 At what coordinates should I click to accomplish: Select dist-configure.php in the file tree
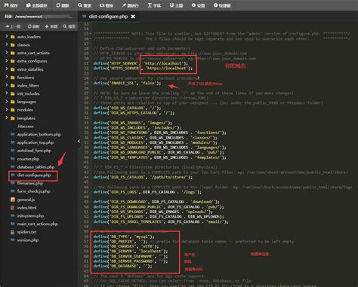(x=34, y=176)
